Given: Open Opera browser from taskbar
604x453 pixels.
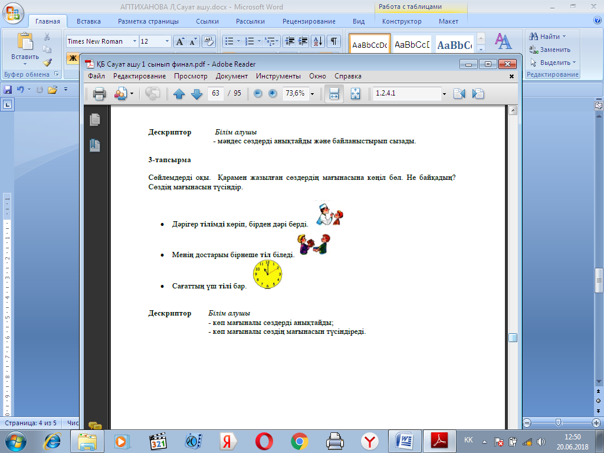Looking at the screenshot, I should tap(264, 441).
